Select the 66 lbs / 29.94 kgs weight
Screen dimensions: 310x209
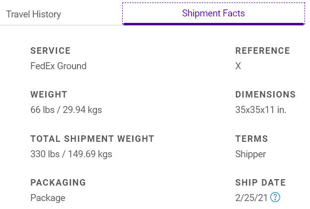click(66, 110)
